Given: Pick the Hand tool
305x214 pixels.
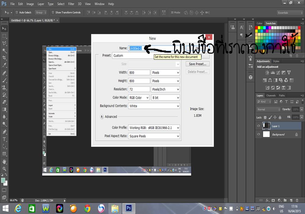Looking at the screenshot, I should pos(4,161).
